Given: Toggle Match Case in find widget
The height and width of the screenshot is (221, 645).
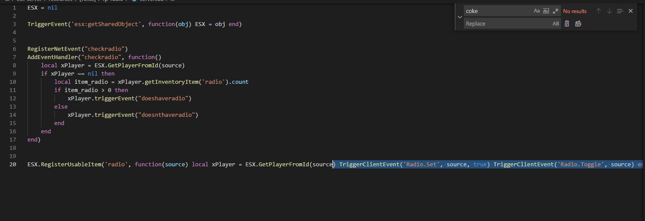Looking at the screenshot, I should 537,11.
